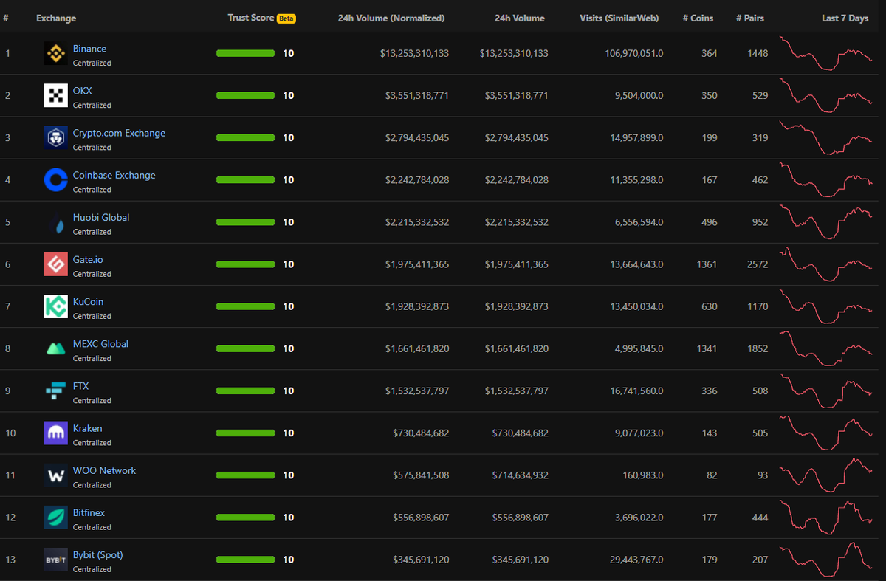Click the Beta badge next to Trust Score
The height and width of the screenshot is (581, 886).
(286, 18)
